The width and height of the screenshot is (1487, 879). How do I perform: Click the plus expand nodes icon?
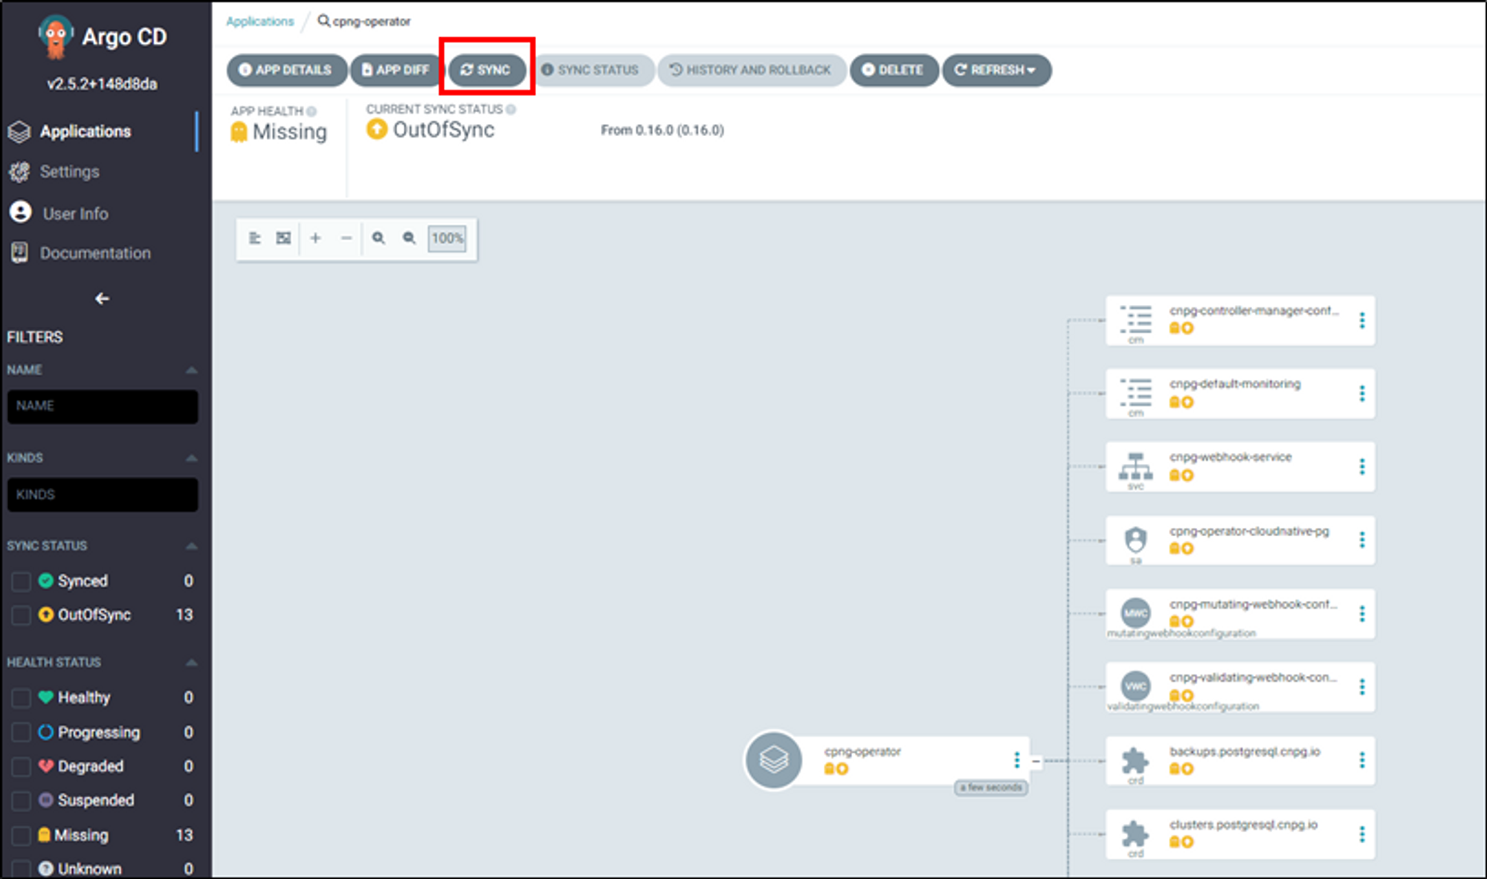(315, 238)
